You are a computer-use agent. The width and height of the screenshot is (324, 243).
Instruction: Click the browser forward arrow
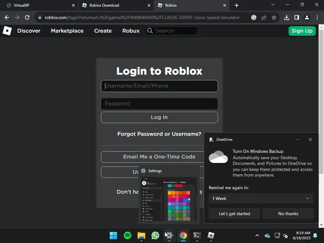point(17,18)
